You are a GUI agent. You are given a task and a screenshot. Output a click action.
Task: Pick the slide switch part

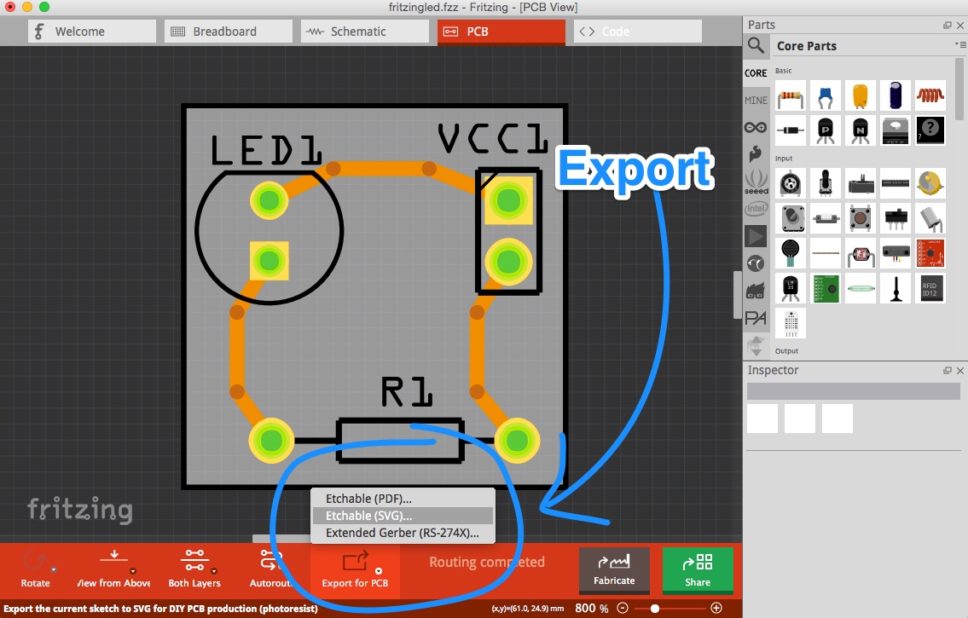tap(896, 217)
